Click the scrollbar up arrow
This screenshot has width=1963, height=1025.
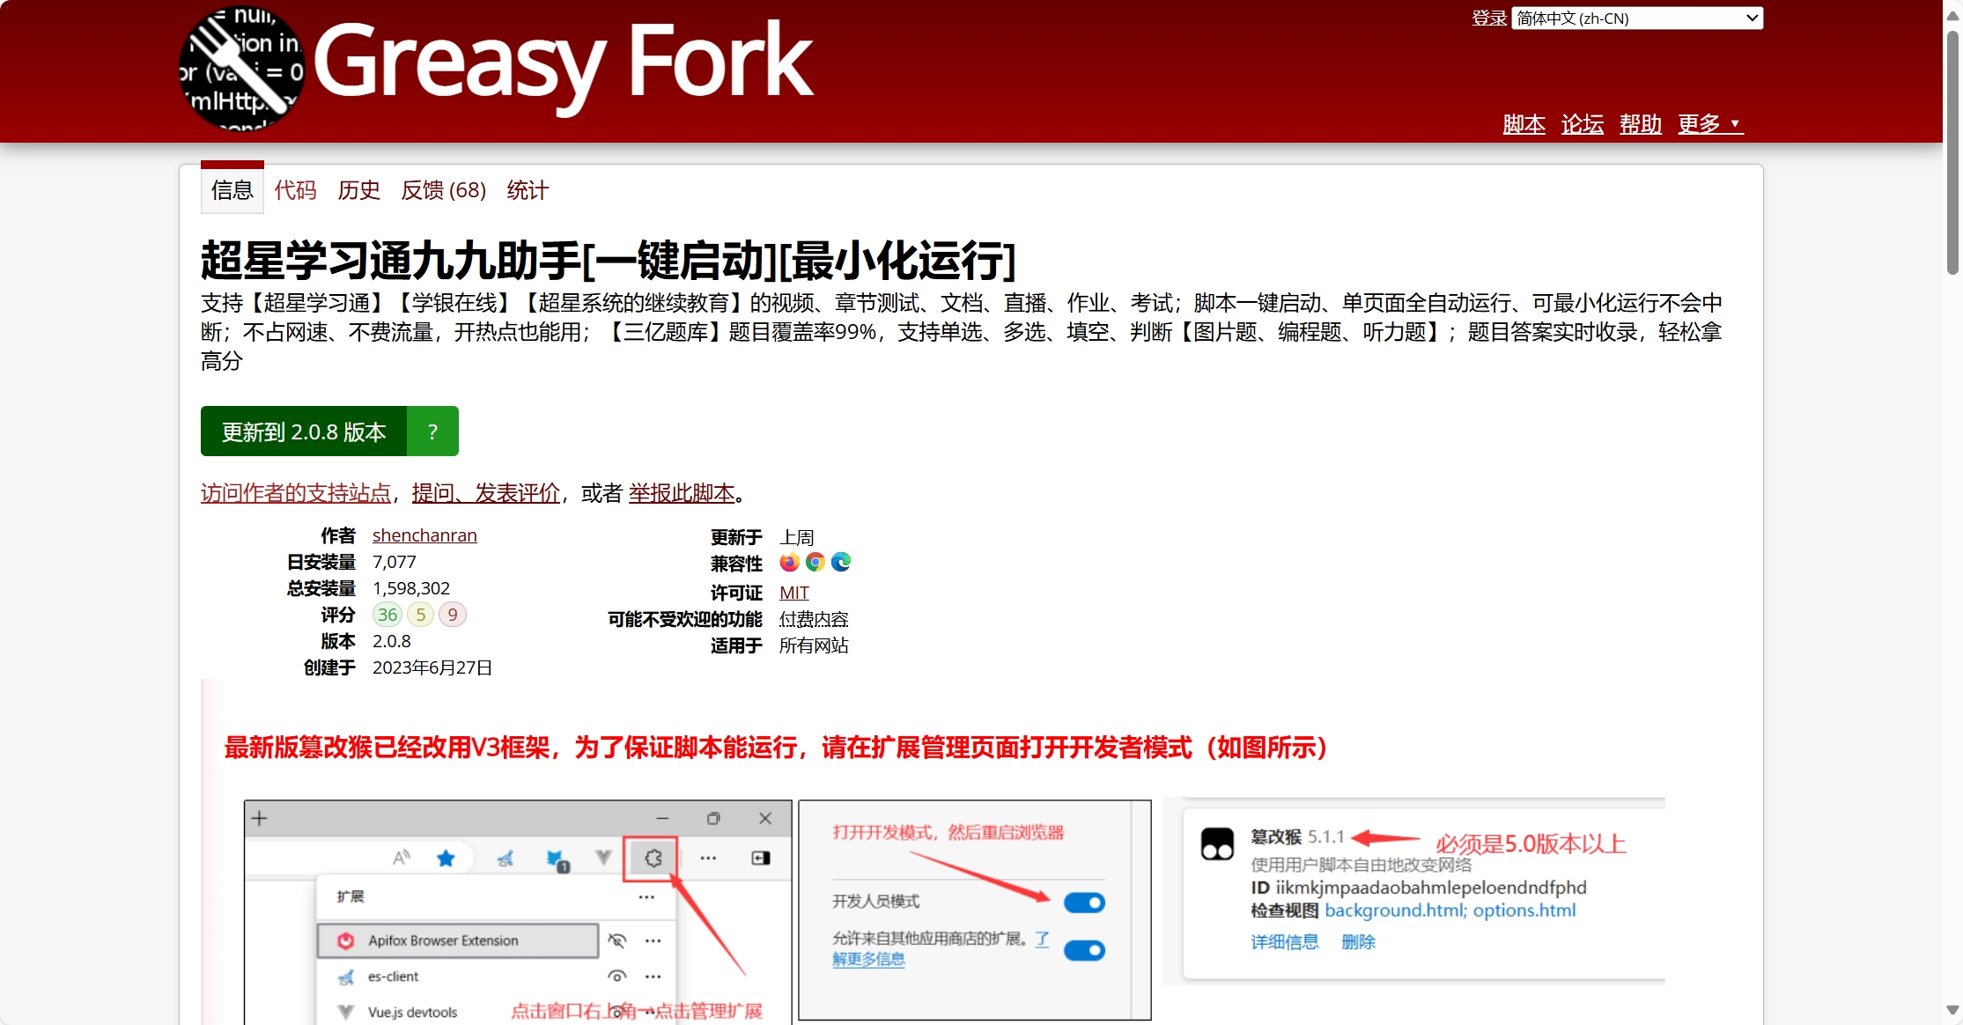(1952, 15)
